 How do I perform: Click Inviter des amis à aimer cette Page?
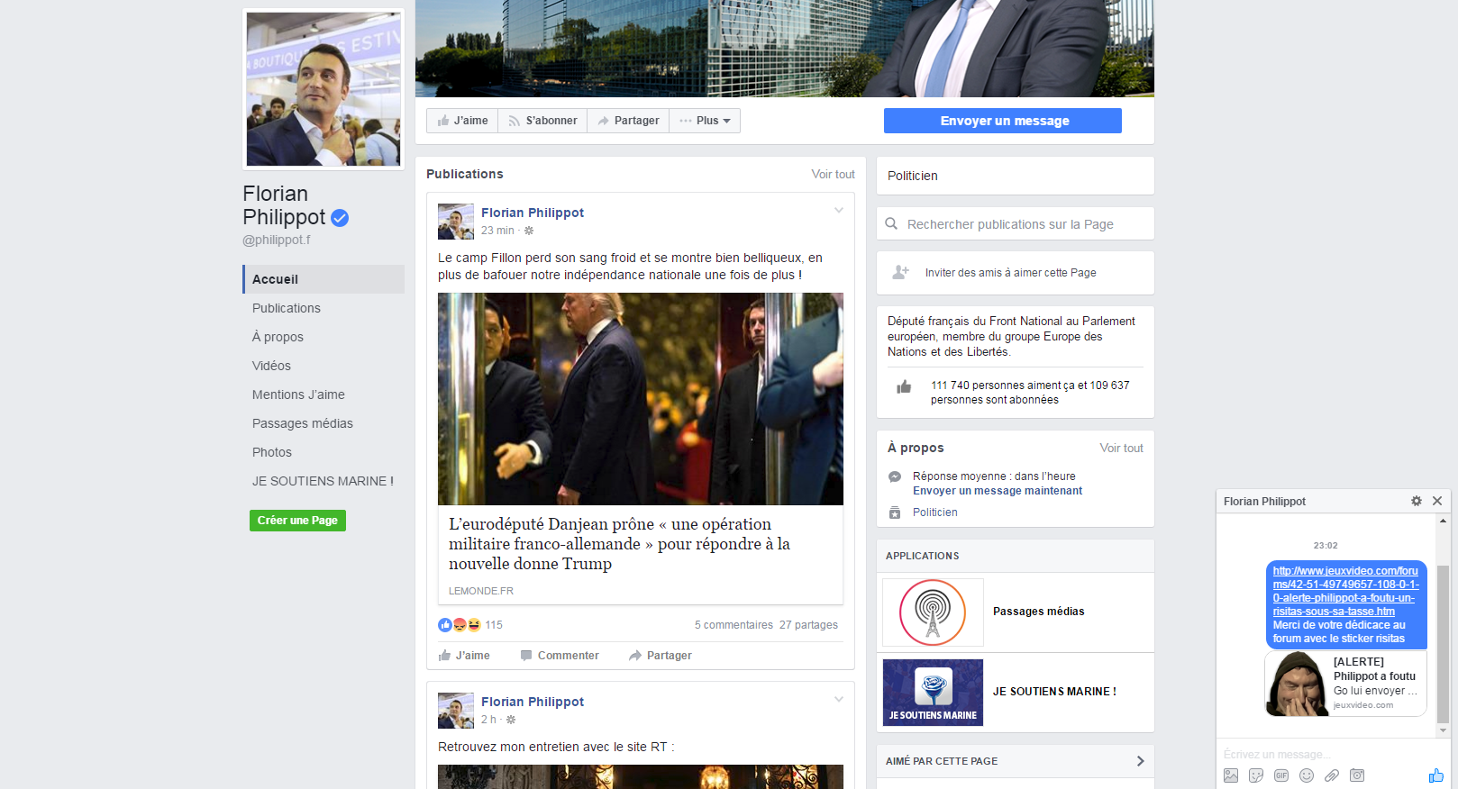pyautogui.click(x=1011, y=273)
